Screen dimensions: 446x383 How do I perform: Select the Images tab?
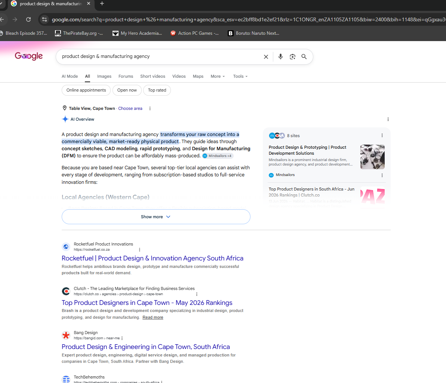click(x=104, y=77)
